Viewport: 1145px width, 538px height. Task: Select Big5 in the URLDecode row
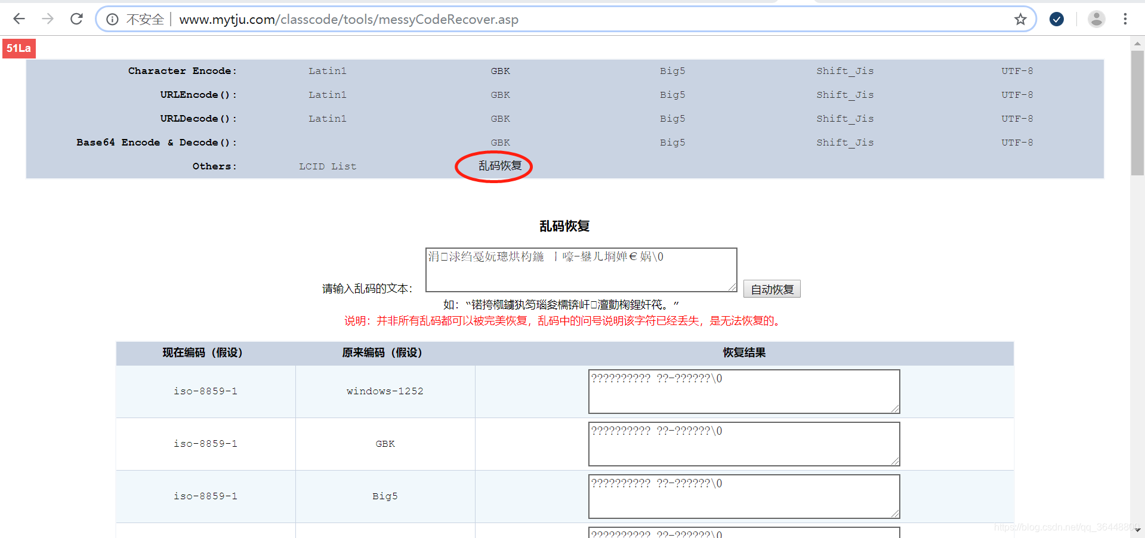[672, 118]
